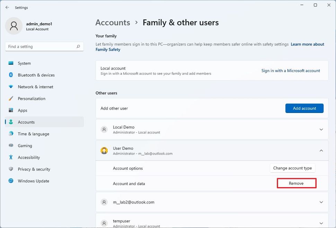Check for Windows Update

(x=33, y=181)
